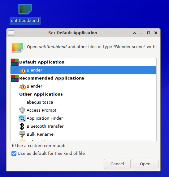Click the Open button
This screenshot has width=169, height=177.
coord(145,164)
